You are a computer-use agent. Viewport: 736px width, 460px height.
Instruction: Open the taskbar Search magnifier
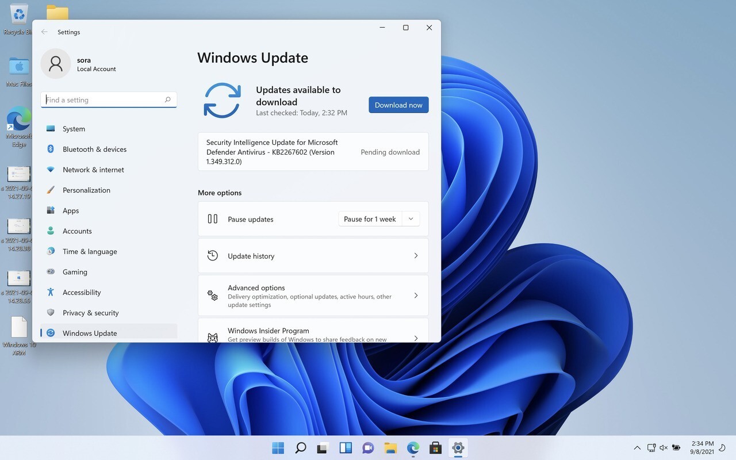pyautogui.click(x=300, y=447)
